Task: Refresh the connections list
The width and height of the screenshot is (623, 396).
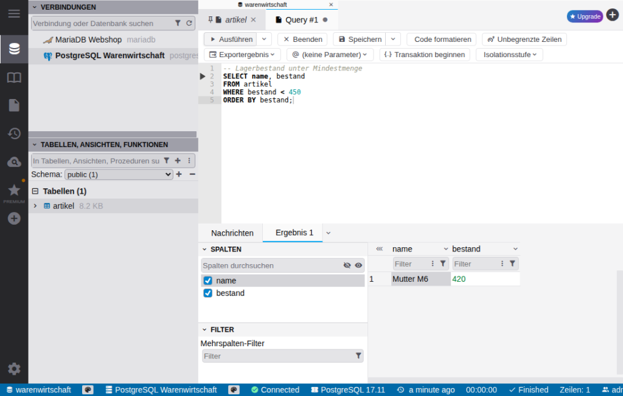Action: pos(189,23)
